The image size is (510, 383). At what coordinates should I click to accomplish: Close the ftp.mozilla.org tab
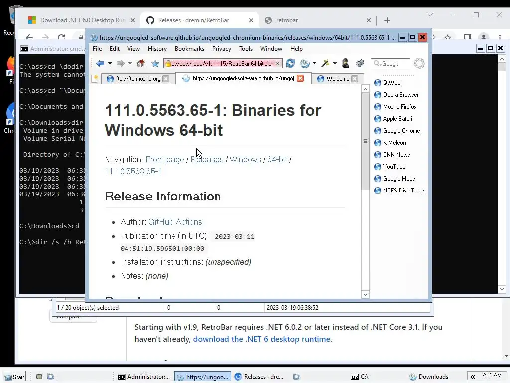pyautogui.click(x=166, y=79)
